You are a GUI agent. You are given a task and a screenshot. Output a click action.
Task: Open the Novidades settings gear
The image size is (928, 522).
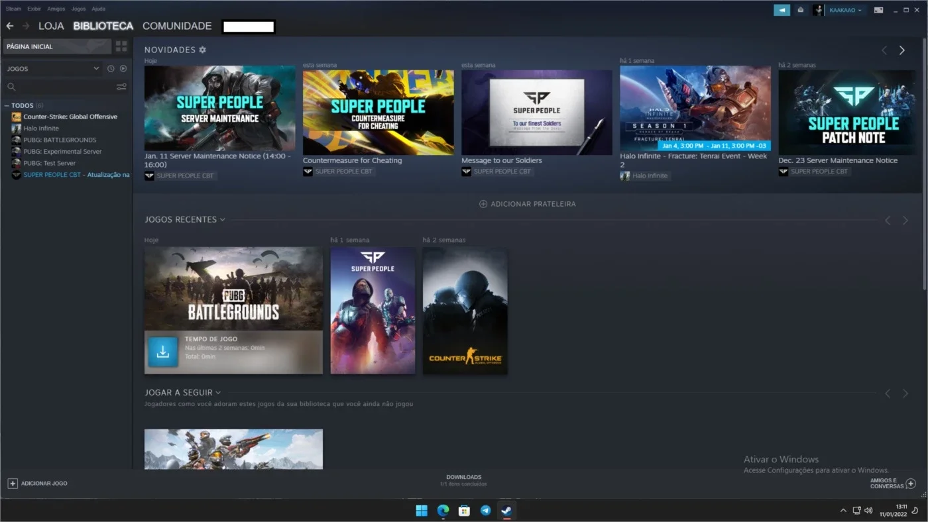pyautogui.click(x=203, y=50)
